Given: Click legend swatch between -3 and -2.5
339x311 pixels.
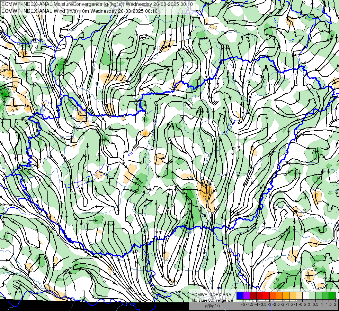Looking at the screenshot, I should [x=273, y=296].
